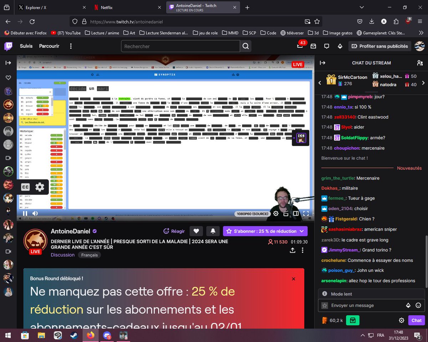Toggle closed captions CC in overlay

tap(25, 187)
